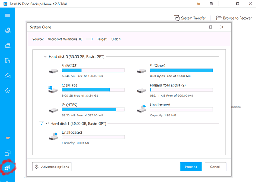Click the Advanced options gear icon

[37, 167]
